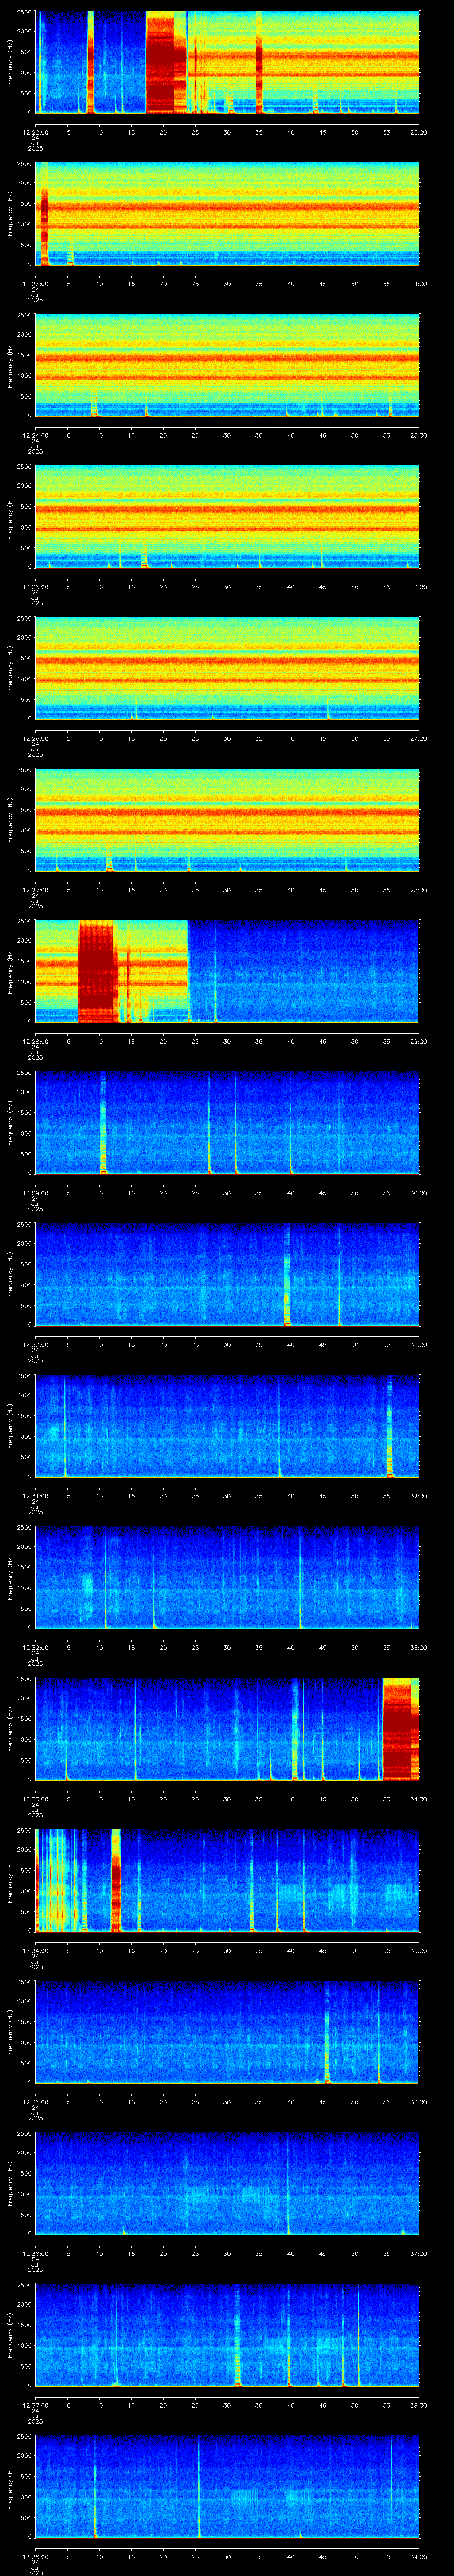
Task: Select the spectrogram plot above 12:31:00
Action: [227, 1427]
